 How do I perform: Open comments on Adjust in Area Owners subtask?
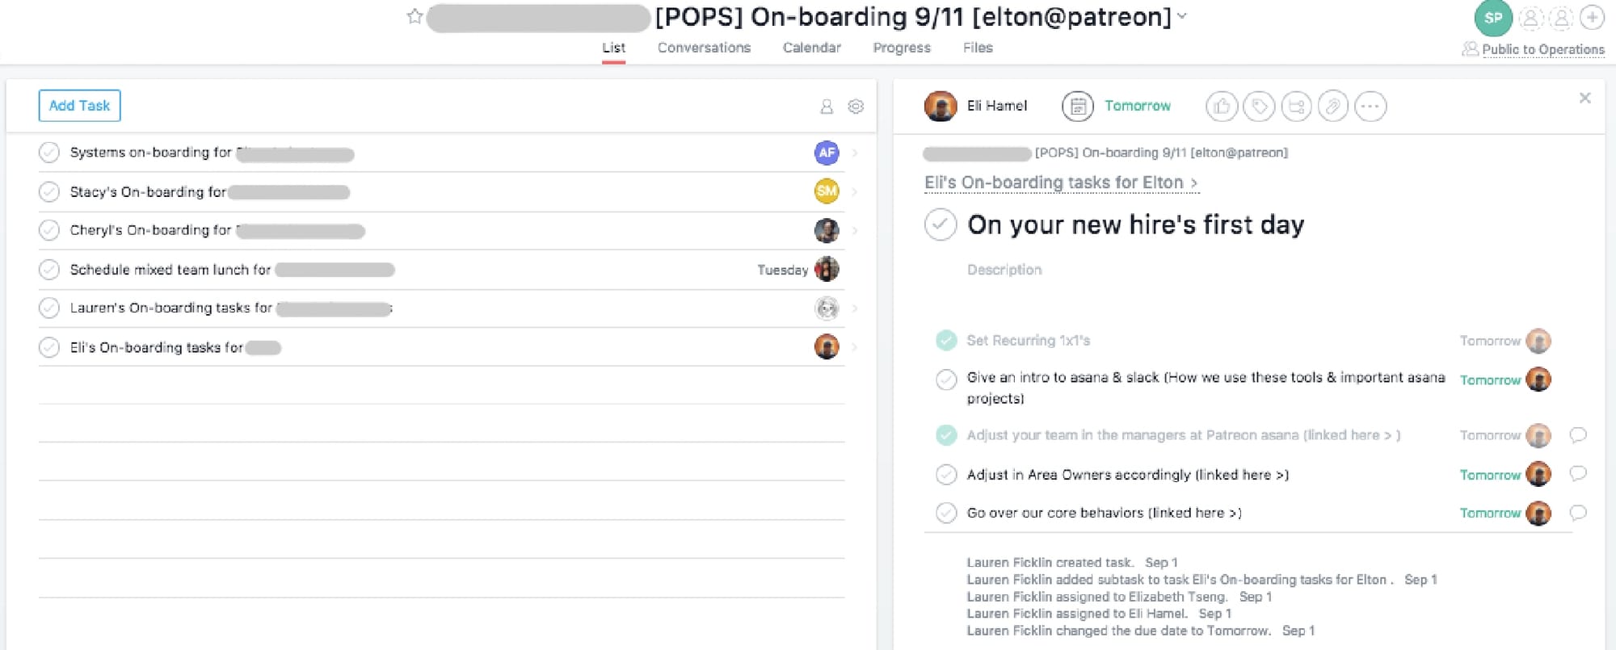(1577, 474)
